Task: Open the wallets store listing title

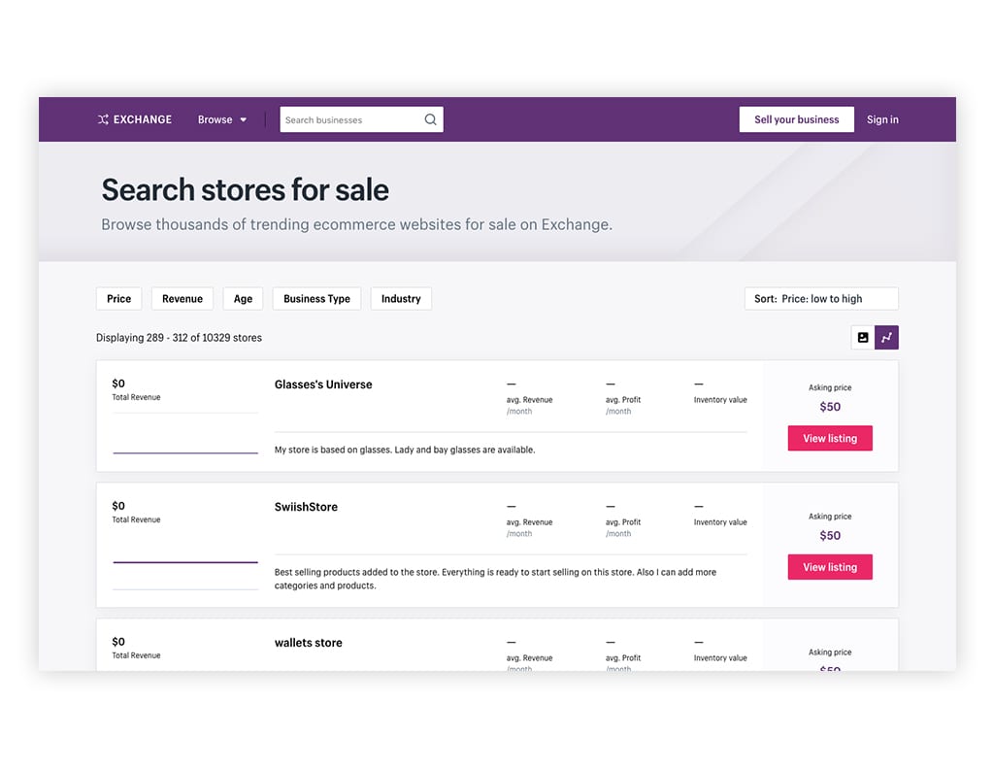Action: click(308, 642)
